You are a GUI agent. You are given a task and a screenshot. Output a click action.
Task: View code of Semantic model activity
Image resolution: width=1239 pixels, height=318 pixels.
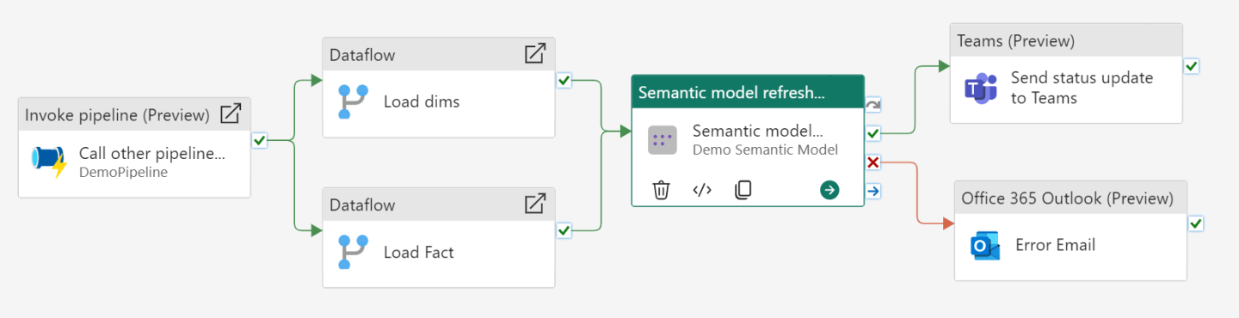tap(702, 190)
